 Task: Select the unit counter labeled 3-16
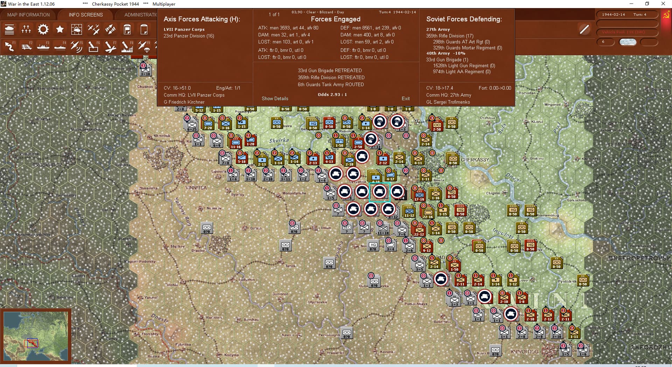tap(225, 124)
